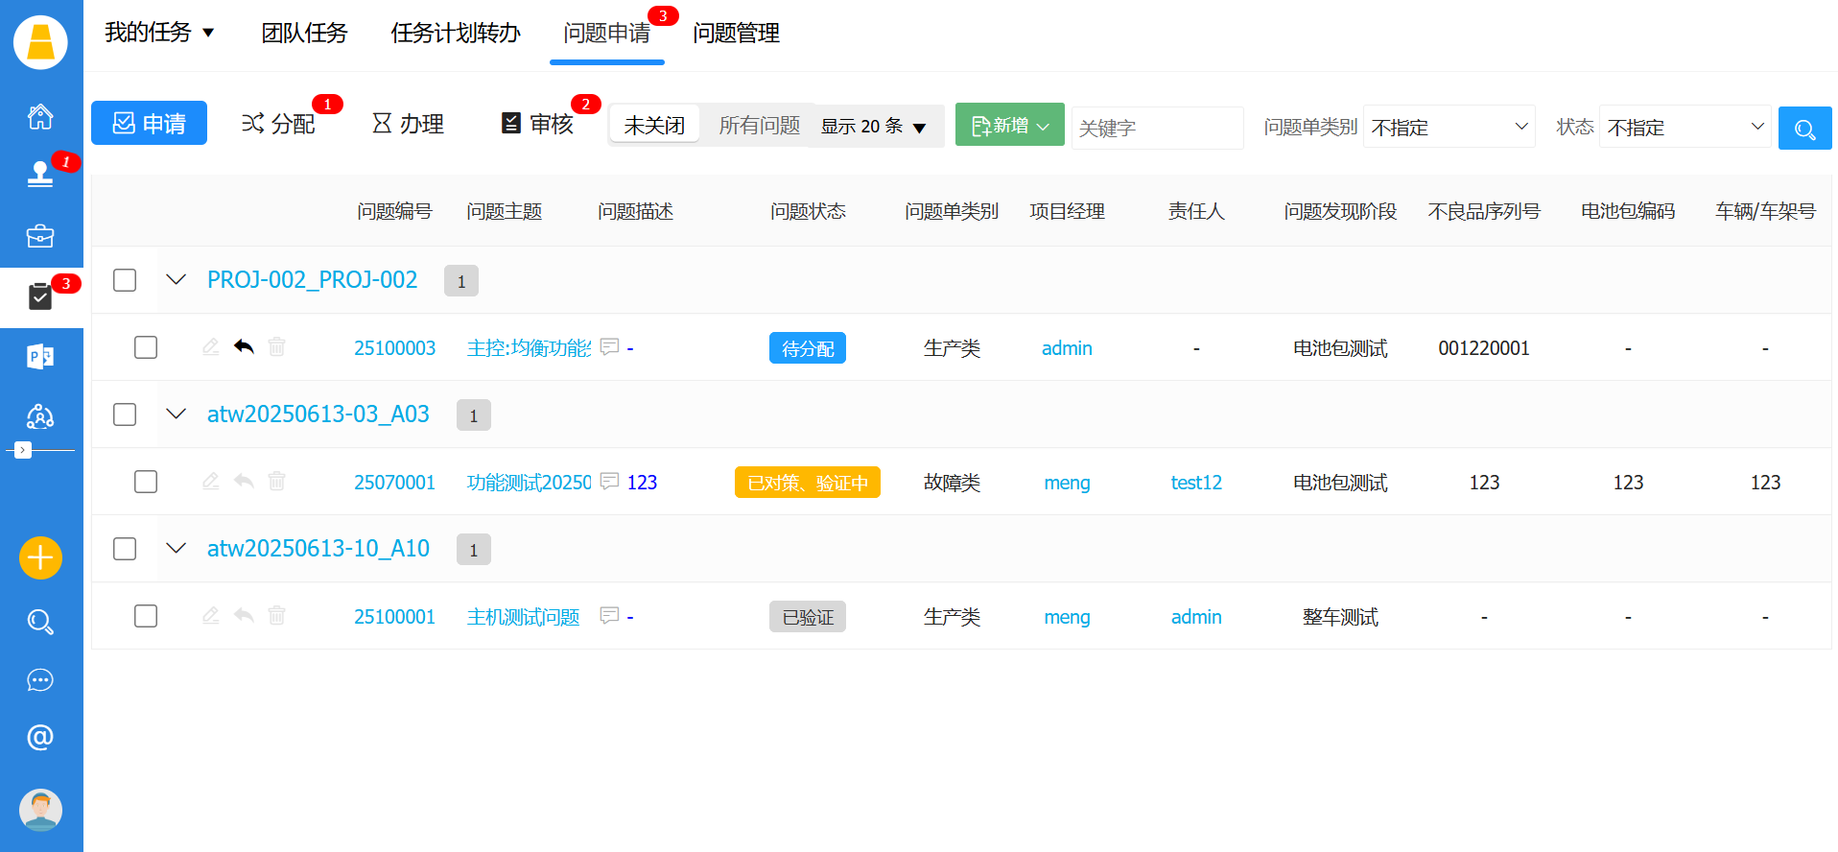Tick the checkbox for issue 25100001 row
1838x852 pixels.
(x=146, y=616)
